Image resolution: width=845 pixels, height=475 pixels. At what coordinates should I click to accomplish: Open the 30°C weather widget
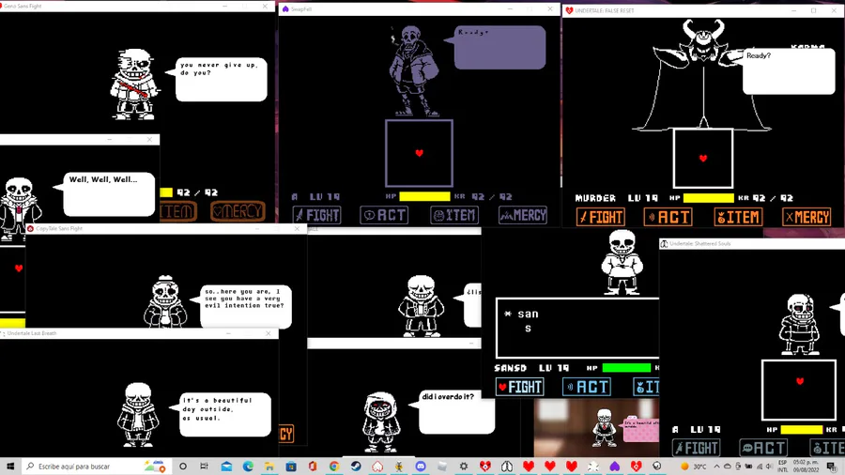point(694,467)
